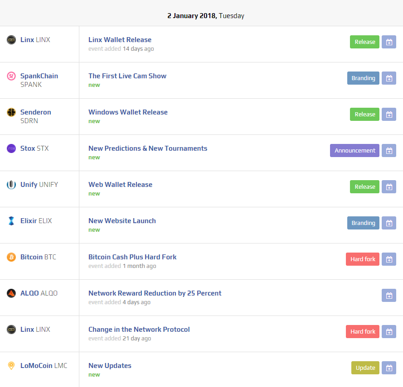The height and width of the screenshot is (387, 403).
Task: Click 'new' label under New Predictions & New Tournaments
Action: (94, 158)
